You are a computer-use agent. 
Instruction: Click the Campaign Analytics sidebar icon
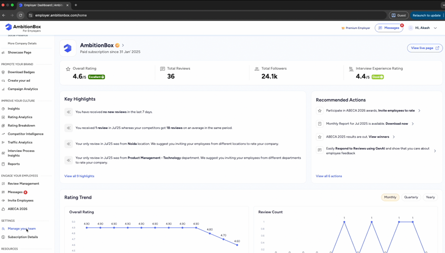click(x=3, y=89)
